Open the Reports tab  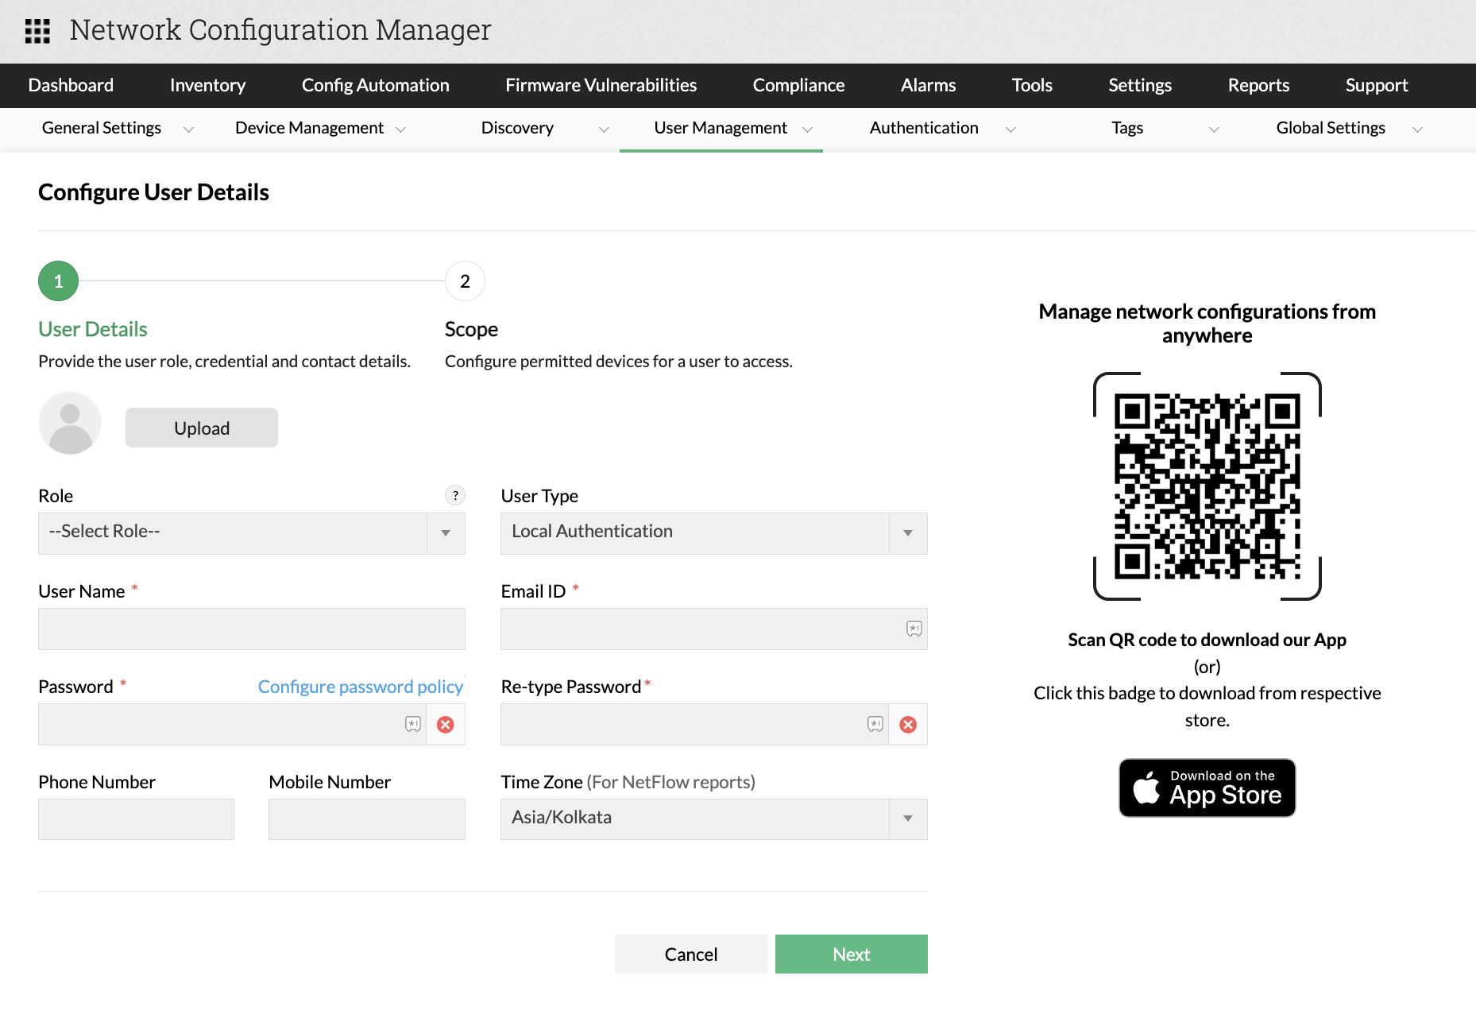(1258, 85)
